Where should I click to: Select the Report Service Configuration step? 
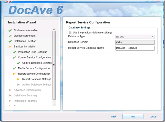click(34, 74)
